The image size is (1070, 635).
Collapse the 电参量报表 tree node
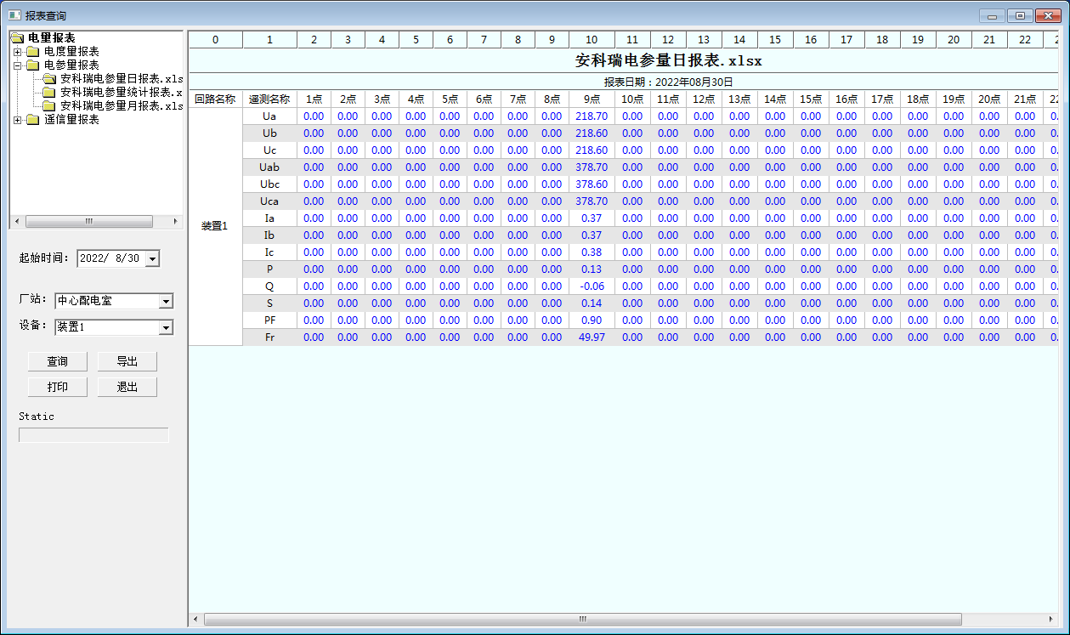17,65
